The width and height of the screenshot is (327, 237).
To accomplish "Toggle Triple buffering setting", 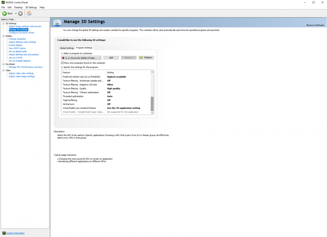I will 109,100.
